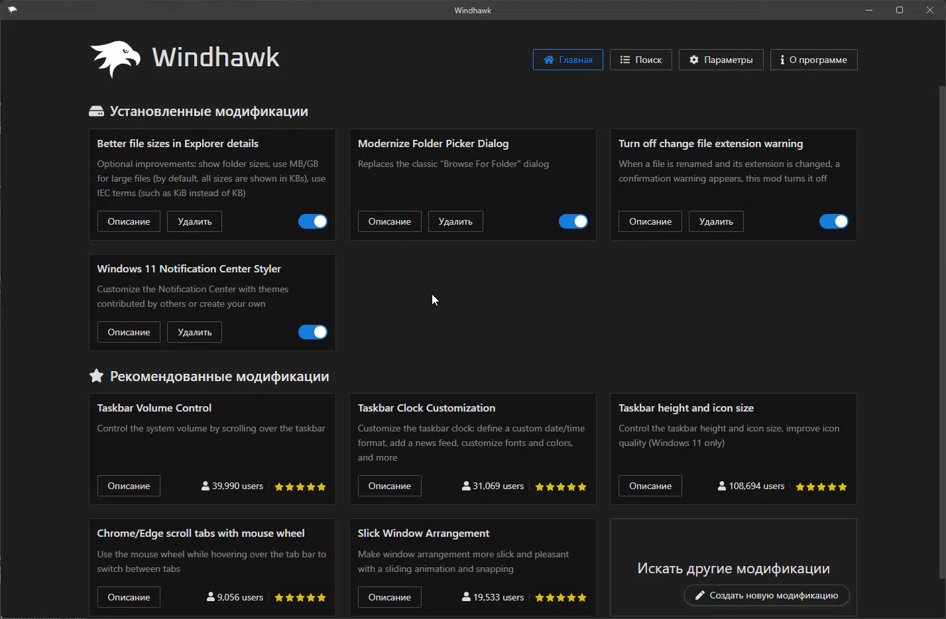Image resolution: width=946 pixels, height=619 pixels.
Task: Click the star rating of Chrome/Edge scroll tabs
Action: [300, 598]
